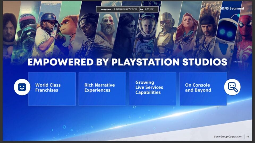Click the slide page number 10
Screen dimensions: 255x143
pos(248,137)
